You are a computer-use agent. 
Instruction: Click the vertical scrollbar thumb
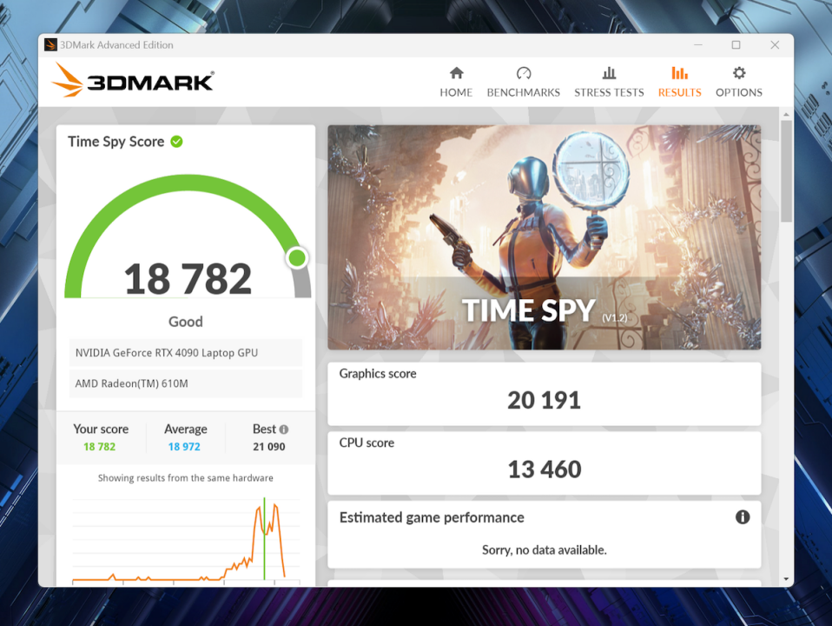click(x=786, y=171)
